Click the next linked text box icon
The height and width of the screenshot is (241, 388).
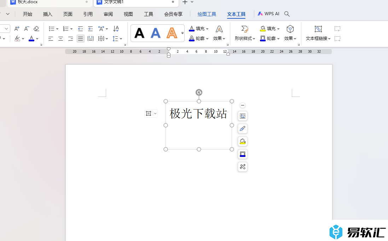pyautogui.click(x=337, y=39)
